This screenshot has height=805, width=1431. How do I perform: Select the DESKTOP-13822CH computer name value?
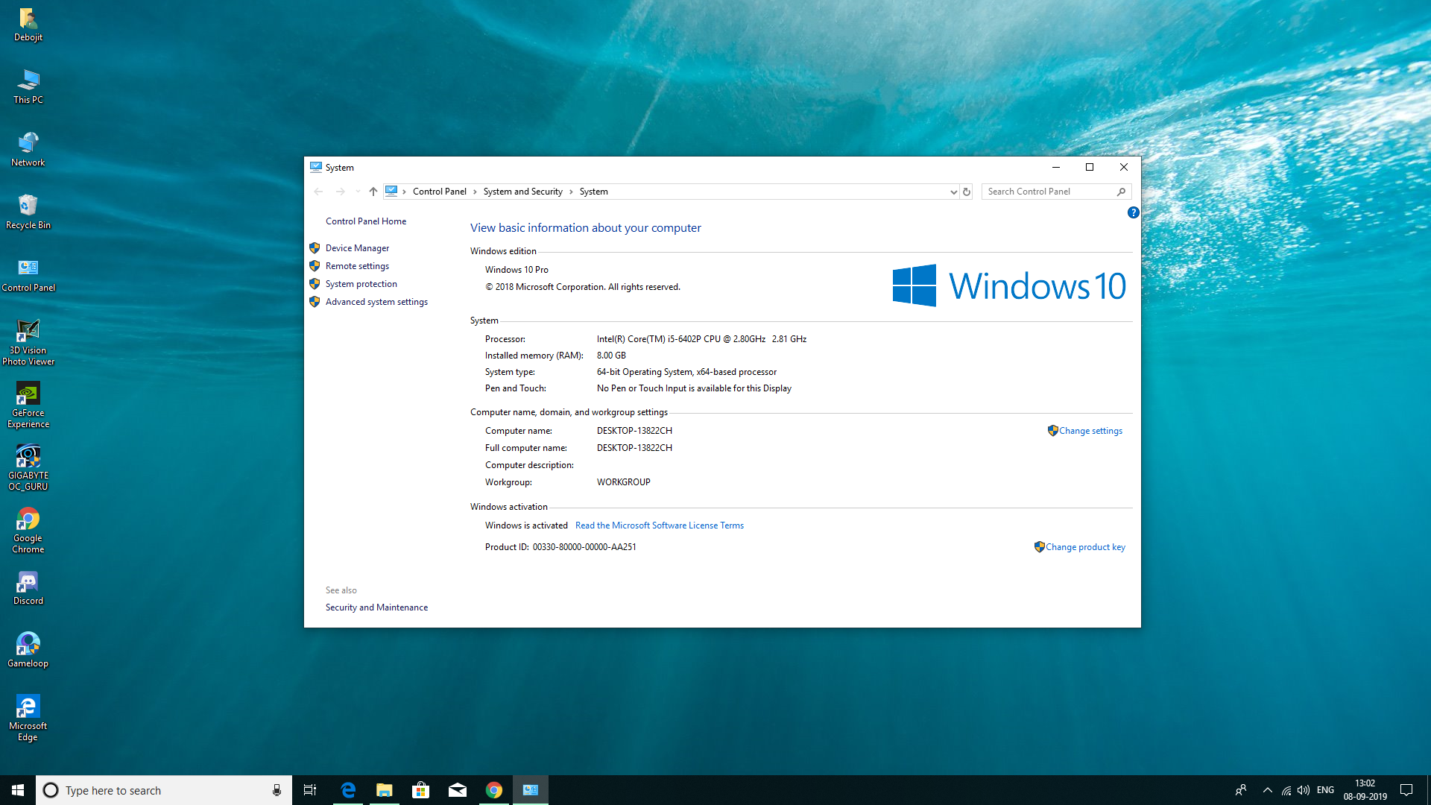634,431
